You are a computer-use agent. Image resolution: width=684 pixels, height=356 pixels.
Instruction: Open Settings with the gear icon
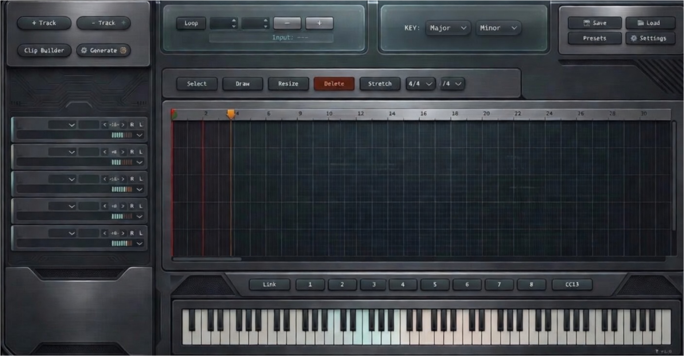(650, 38)
